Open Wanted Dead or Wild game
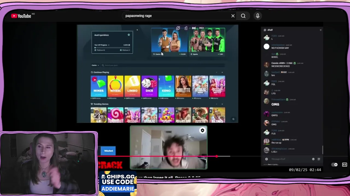Image resolution: width=350 pixels, height=196 pixels. [200, 115]
